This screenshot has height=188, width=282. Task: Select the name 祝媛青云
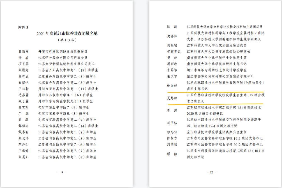[x=174, y=52]
